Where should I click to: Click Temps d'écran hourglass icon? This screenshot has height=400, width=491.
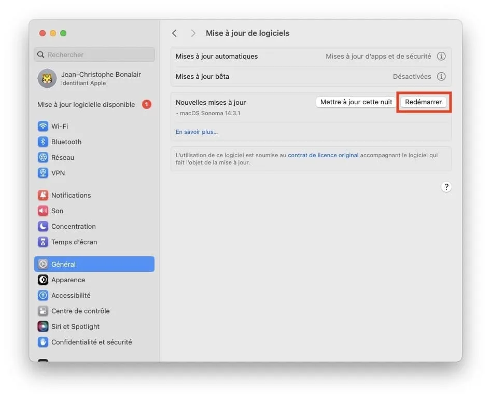tap(43, 242)
